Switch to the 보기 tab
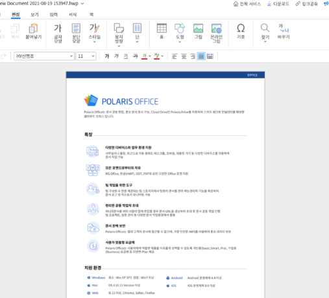329x298 pixels. tap(34, 14)
